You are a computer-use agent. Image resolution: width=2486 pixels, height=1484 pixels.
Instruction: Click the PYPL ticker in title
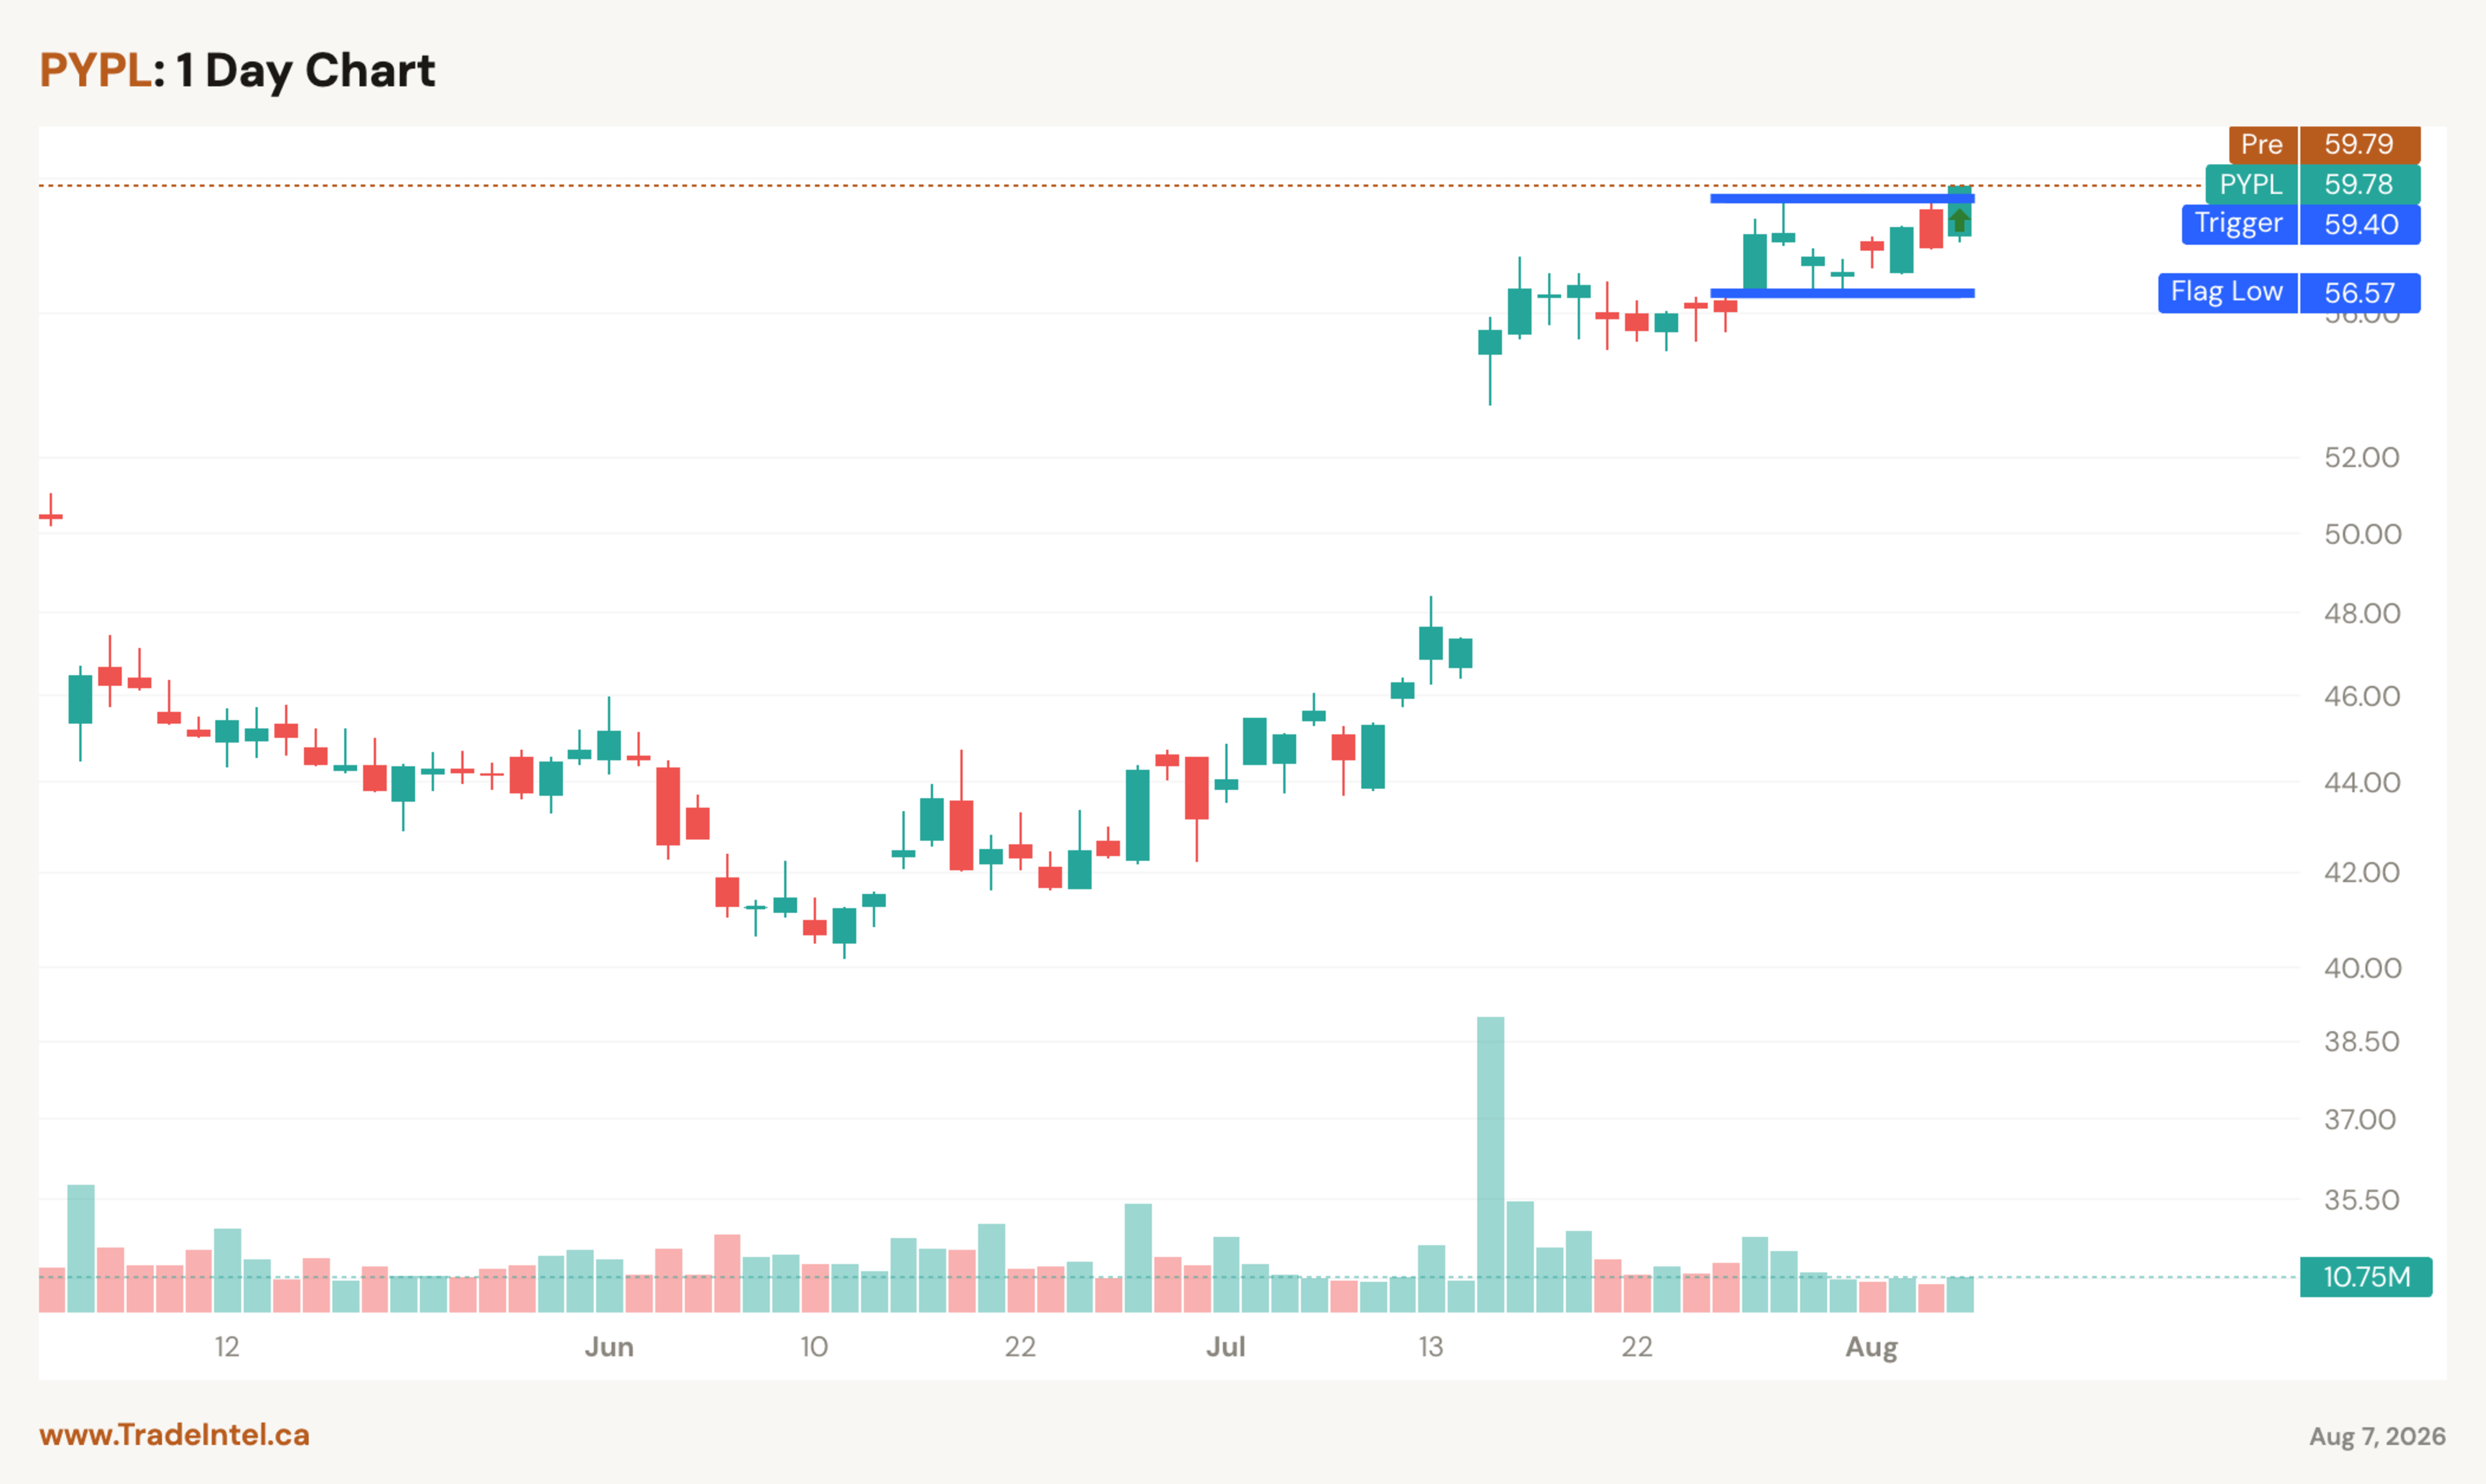[x=95, y=70]
